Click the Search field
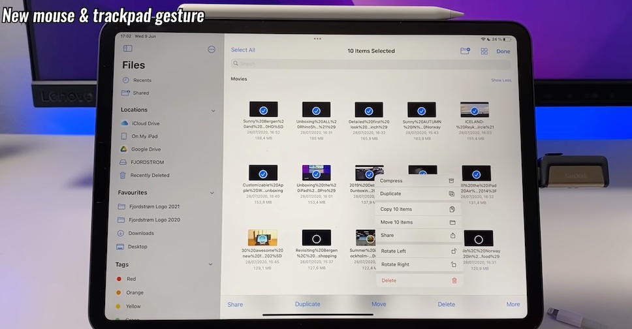This screenshot has width=632, height=329. click(370, 64)
